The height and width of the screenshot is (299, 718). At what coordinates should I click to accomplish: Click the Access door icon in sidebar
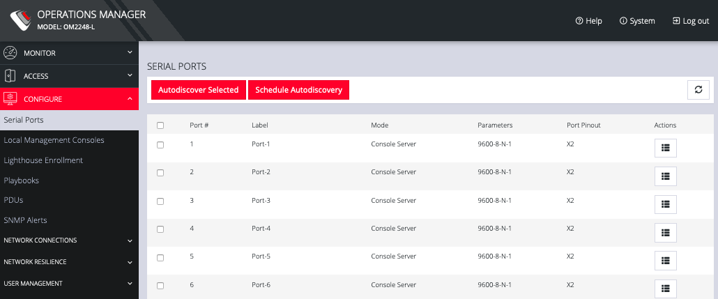point(10,76)
